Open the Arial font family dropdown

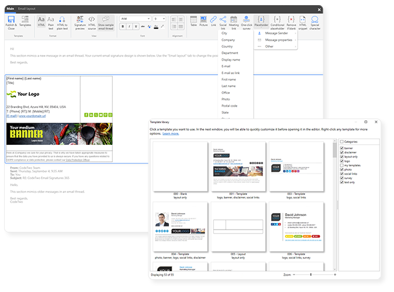pos(135,19)
